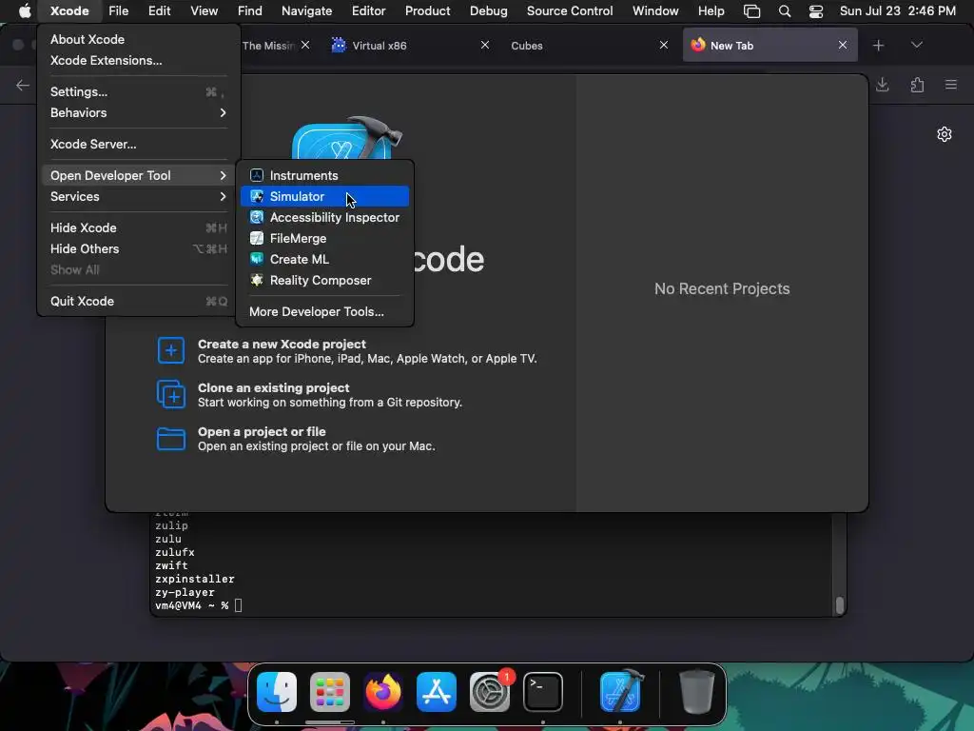
Task: Launch Simulator from the submenu
Action: (324, 196)
